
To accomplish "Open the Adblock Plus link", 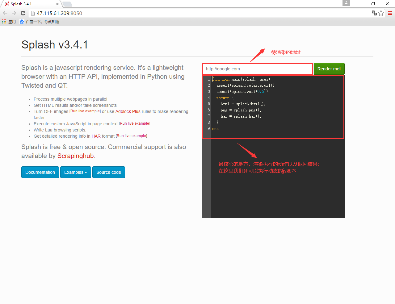I will 128,111.
